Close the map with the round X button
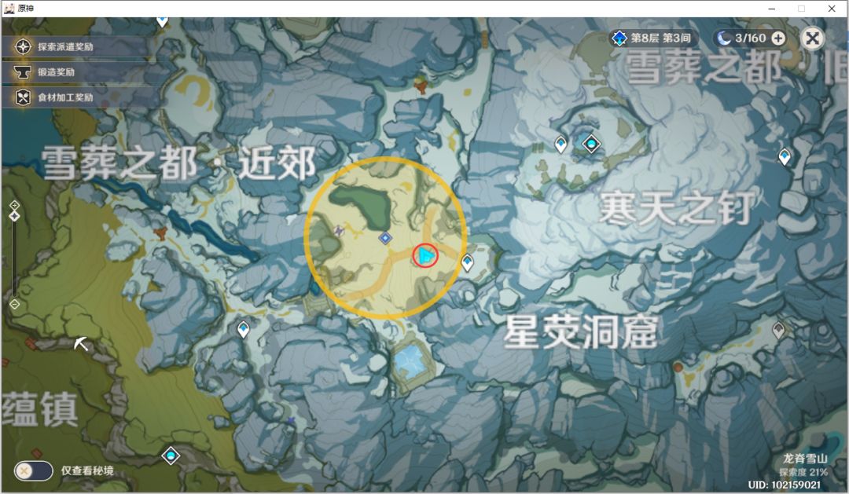The height and width of the screenshot is (494, 849). coord(812,38)
